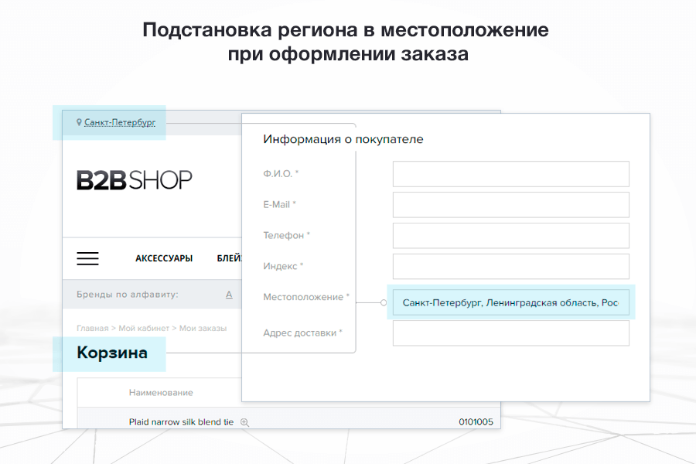Image resolution: width=696 pixels, height=464 pixels.
Task: Edit the filled Местоположение field
Action: (511, 303)
